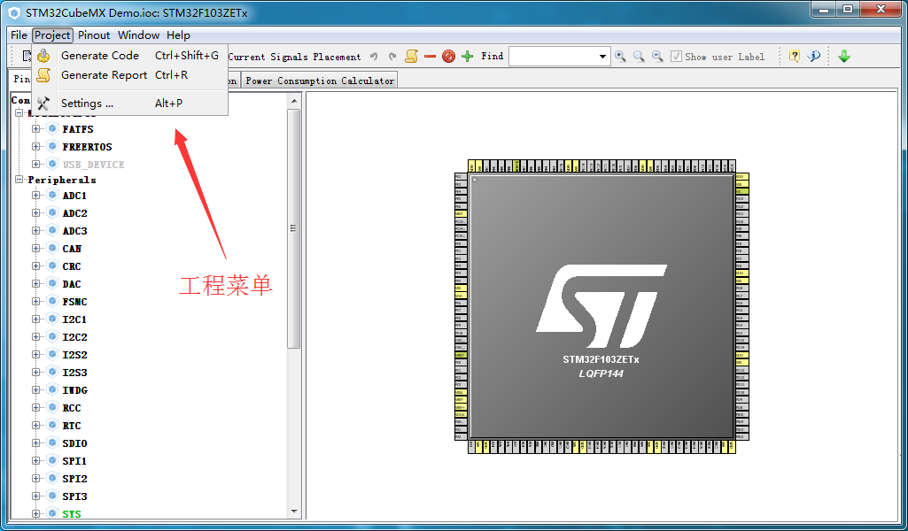The image size is (908, 531).
Task: Select I2S2 in the peripherals tree
Action: coord(74,355)
